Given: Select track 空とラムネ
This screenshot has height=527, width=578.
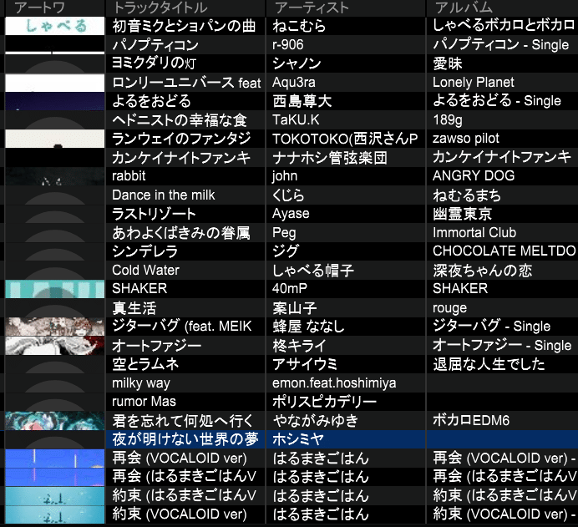Looking at the screenshot, I should (145, 364).
